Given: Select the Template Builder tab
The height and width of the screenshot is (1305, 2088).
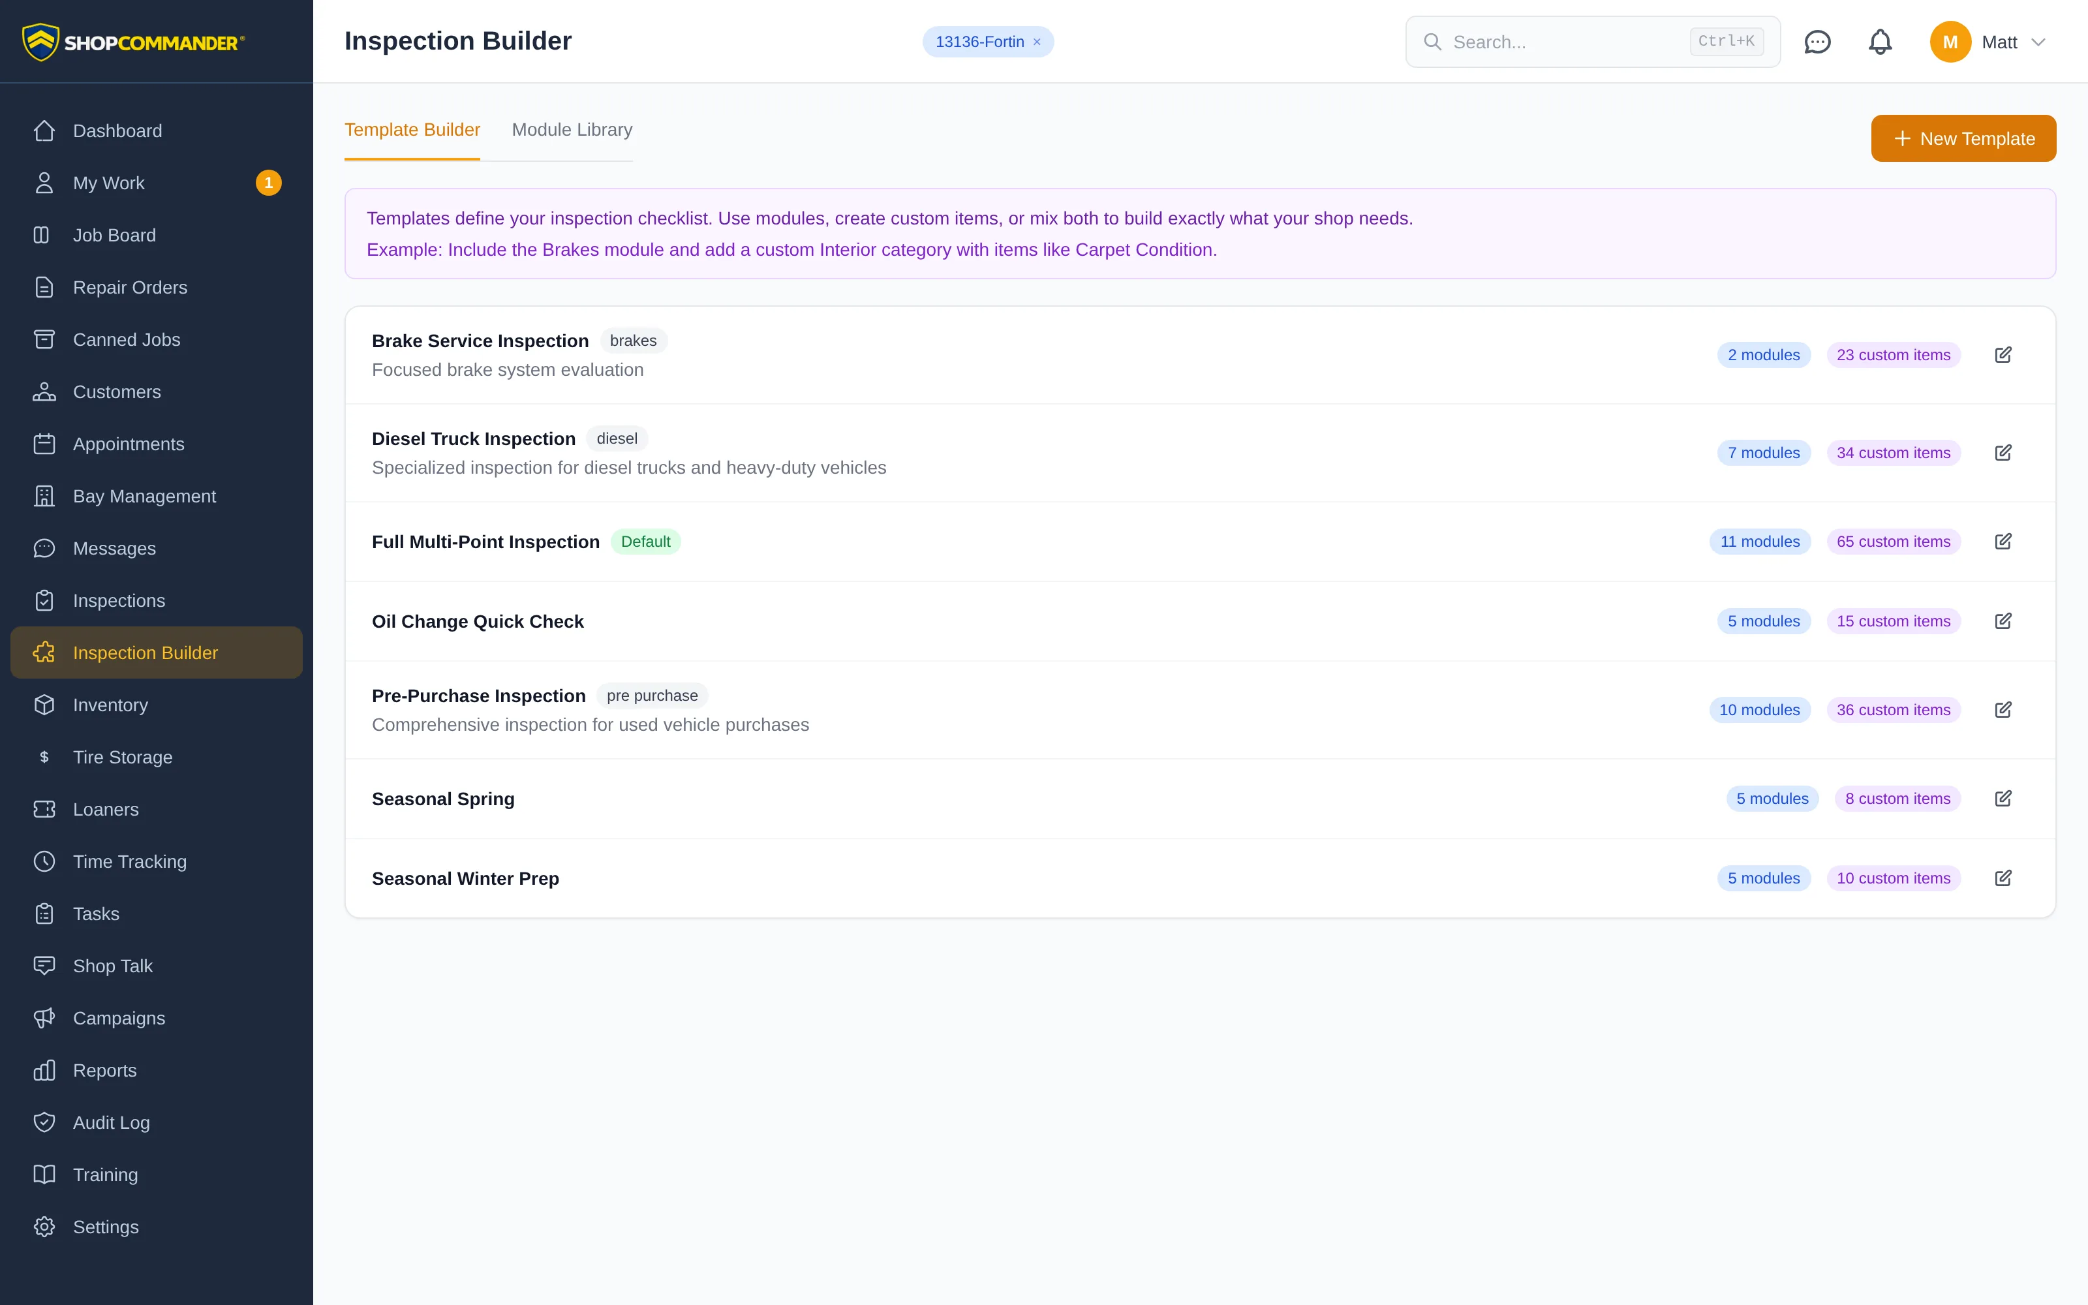Looking at the screenshot, I should (412, 130).
